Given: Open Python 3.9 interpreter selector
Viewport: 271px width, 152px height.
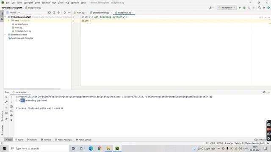Looking at the screenshot, I should click(x=249, y=143).
